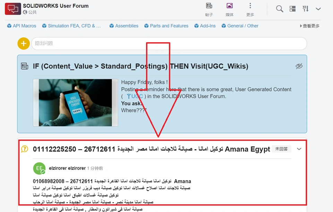Open elzirorer elzirorer profile name
Screen dimensions: 333x212
[67, 168]
